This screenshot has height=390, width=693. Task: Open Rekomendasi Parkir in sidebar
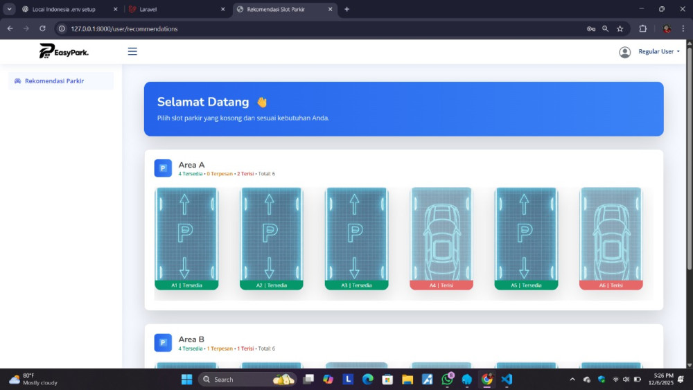coord(54,81)
